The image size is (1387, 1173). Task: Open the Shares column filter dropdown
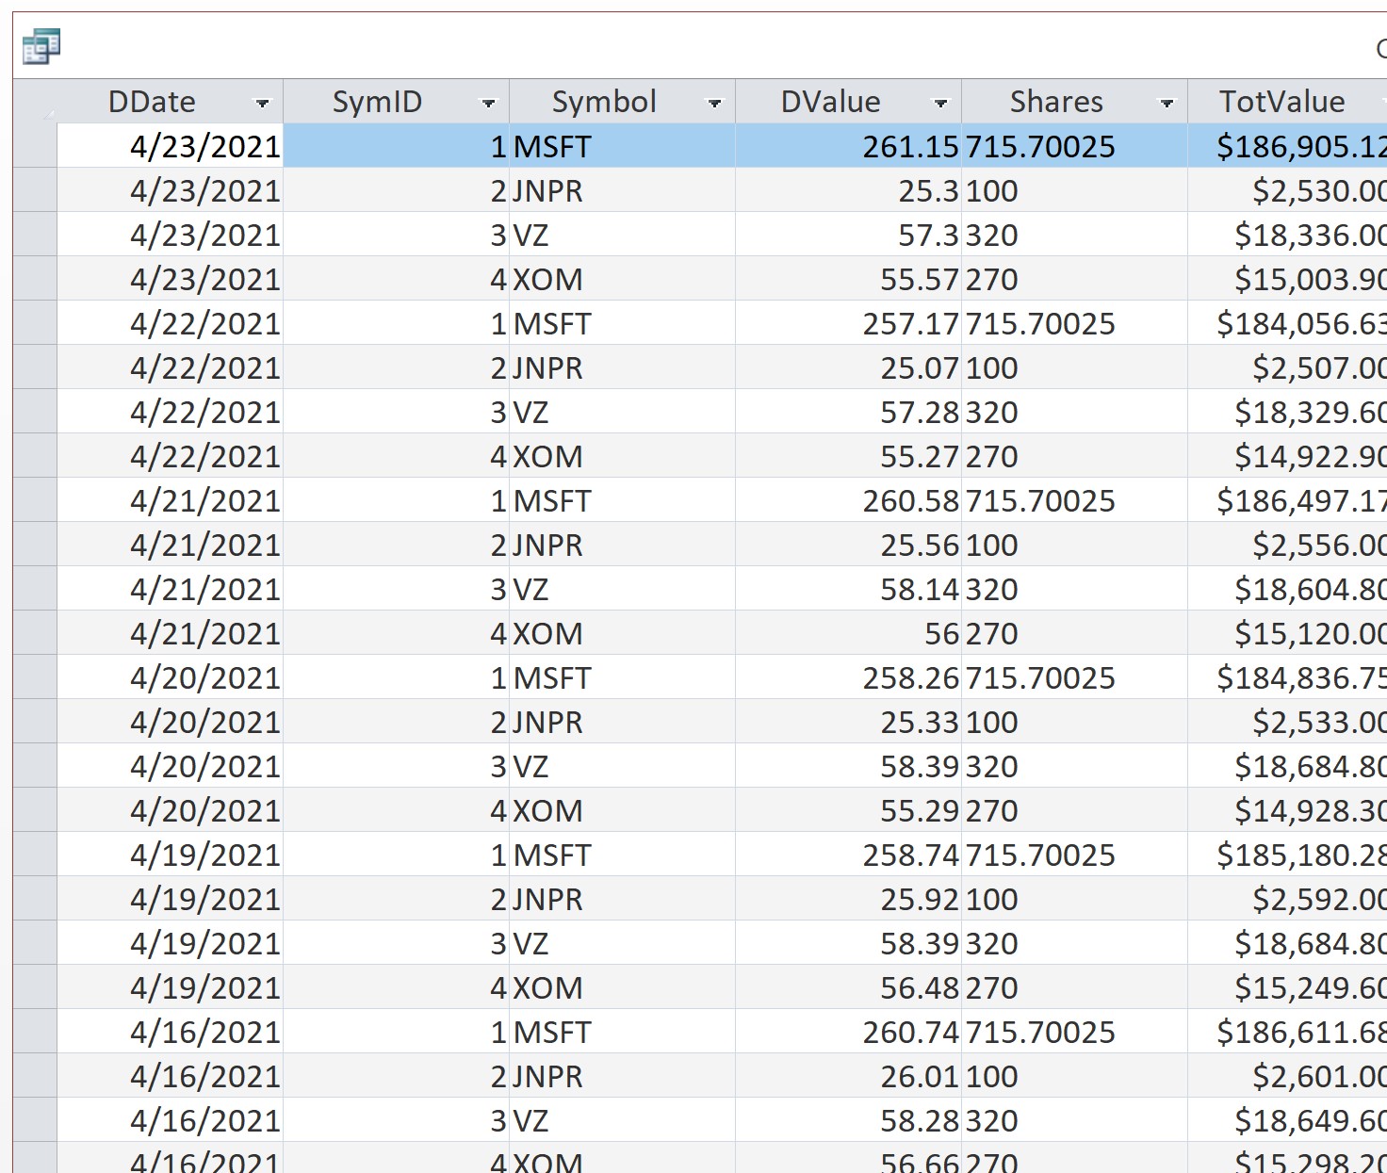coord(1167,103)
